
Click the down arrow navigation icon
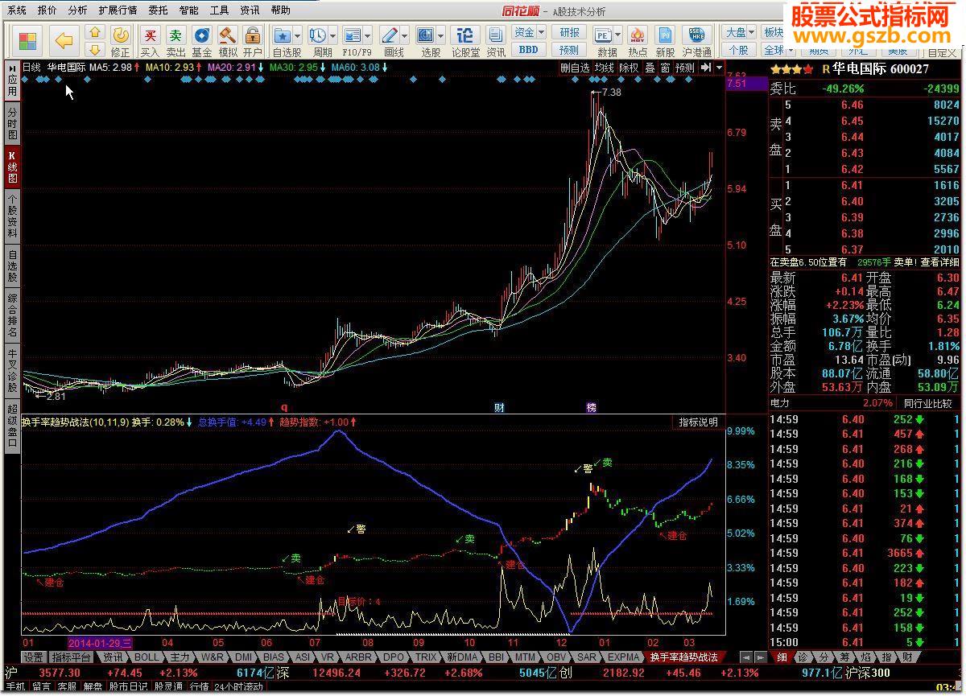tap(95, 50)
